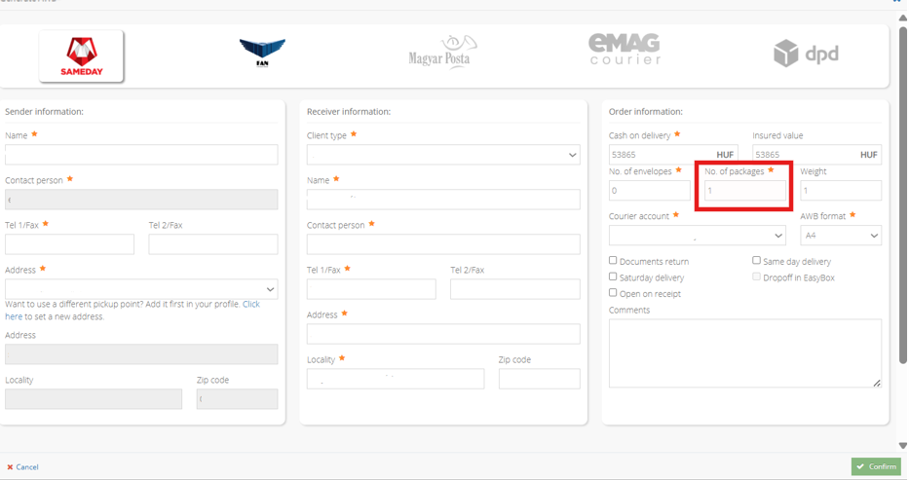Click the vertical scrollbar down arrow

(x=902, y=445)
